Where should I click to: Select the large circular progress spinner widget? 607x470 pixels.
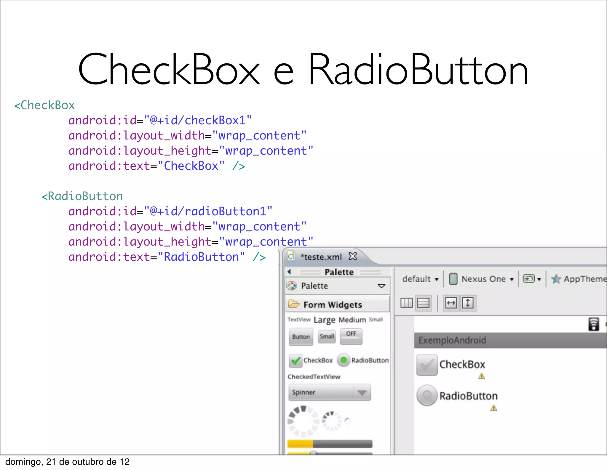[303, 421]
